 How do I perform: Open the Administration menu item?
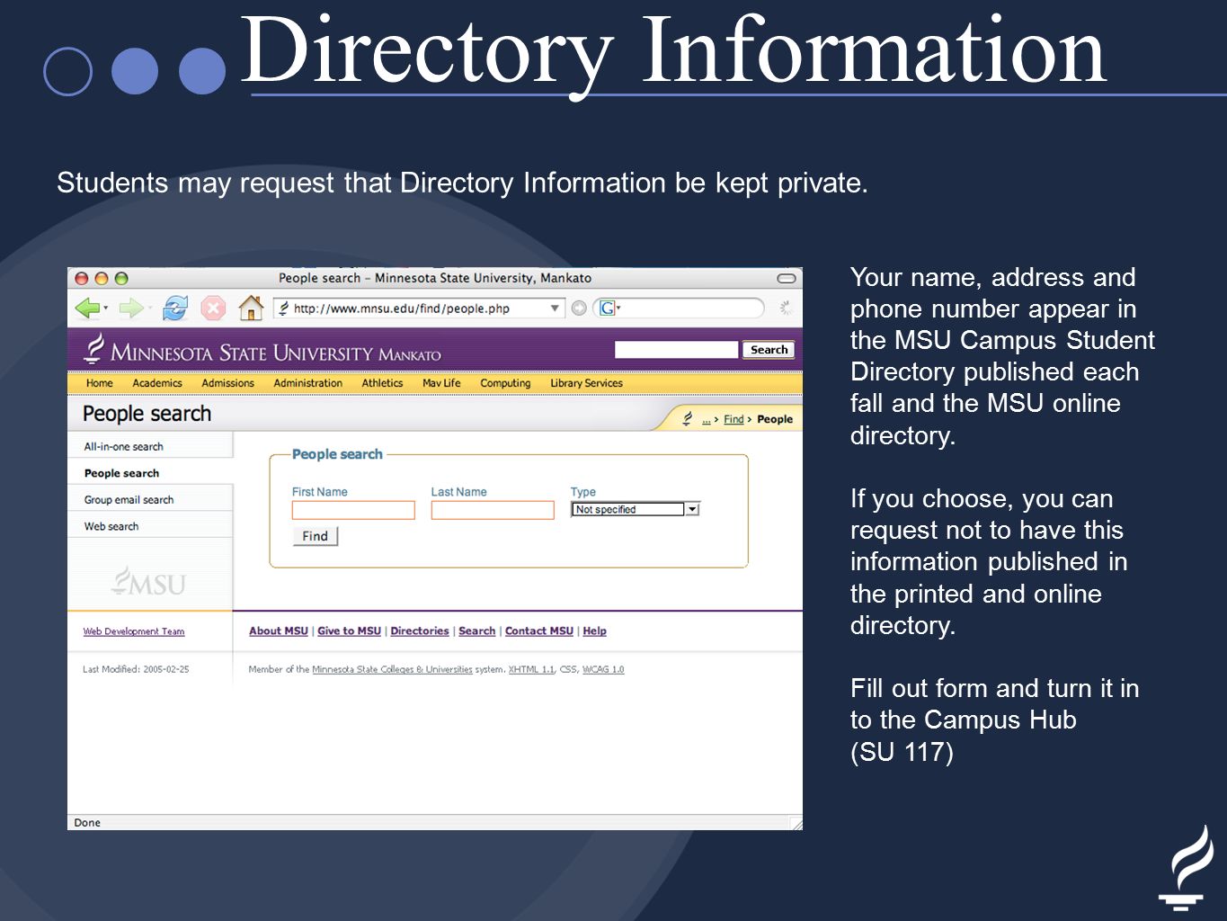[308, 383]
